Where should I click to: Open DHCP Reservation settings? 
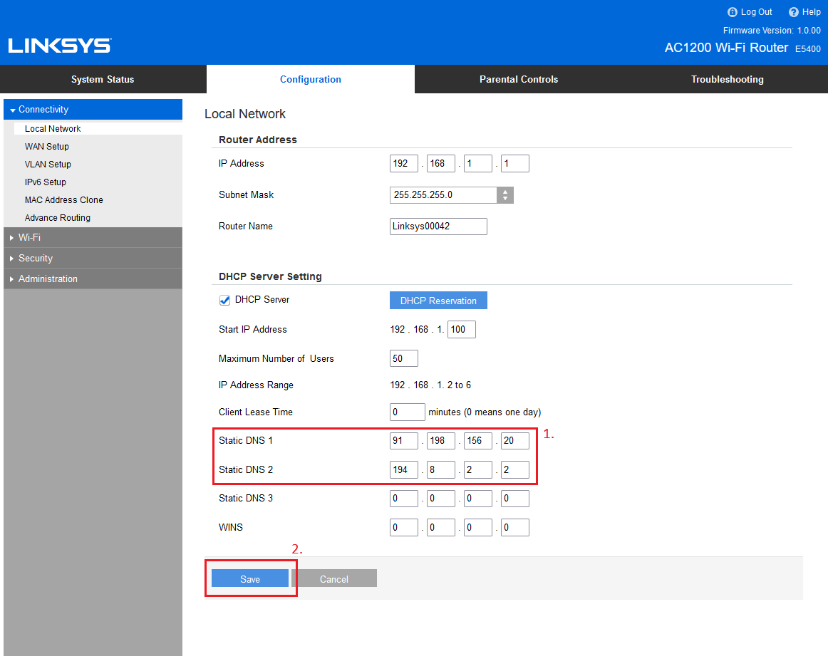click(438, 301)
